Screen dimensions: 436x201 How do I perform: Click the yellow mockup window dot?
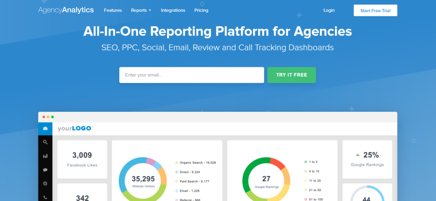(48, 117)
